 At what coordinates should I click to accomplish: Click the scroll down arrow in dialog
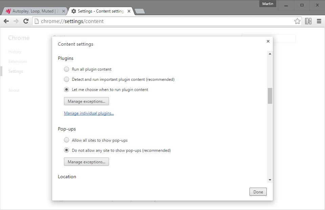click(x=270, y=180)
